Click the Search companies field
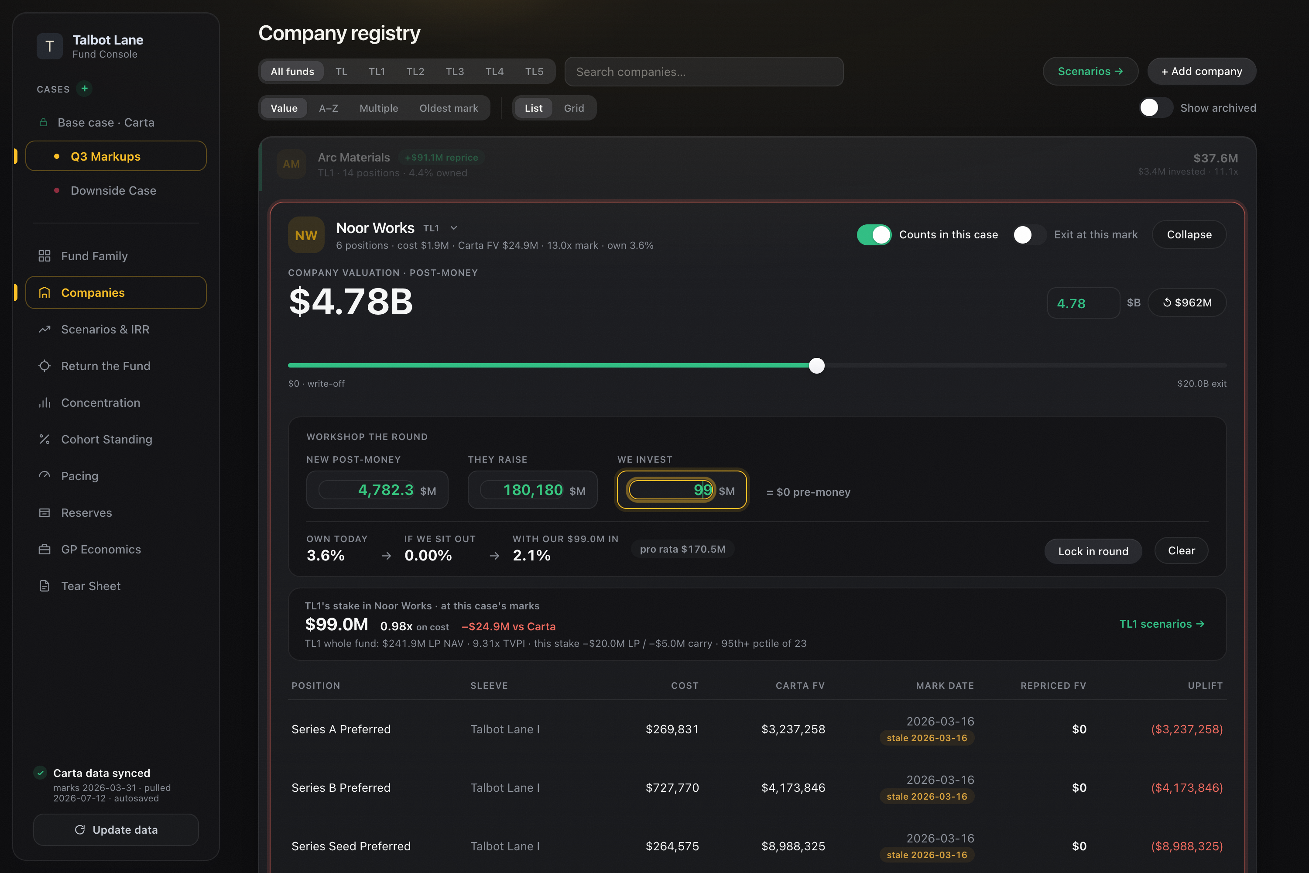Image resolution: width=1309 pixels, height=873 pixels. coord(703,71)
